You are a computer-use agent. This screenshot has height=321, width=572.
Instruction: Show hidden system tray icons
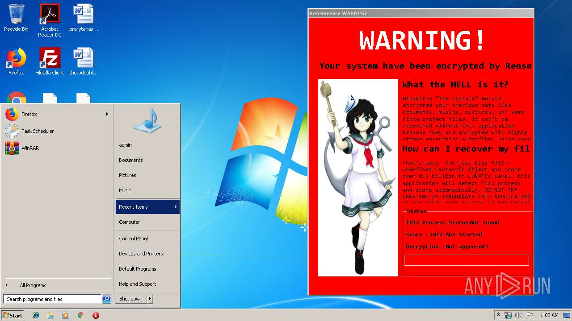498,315
